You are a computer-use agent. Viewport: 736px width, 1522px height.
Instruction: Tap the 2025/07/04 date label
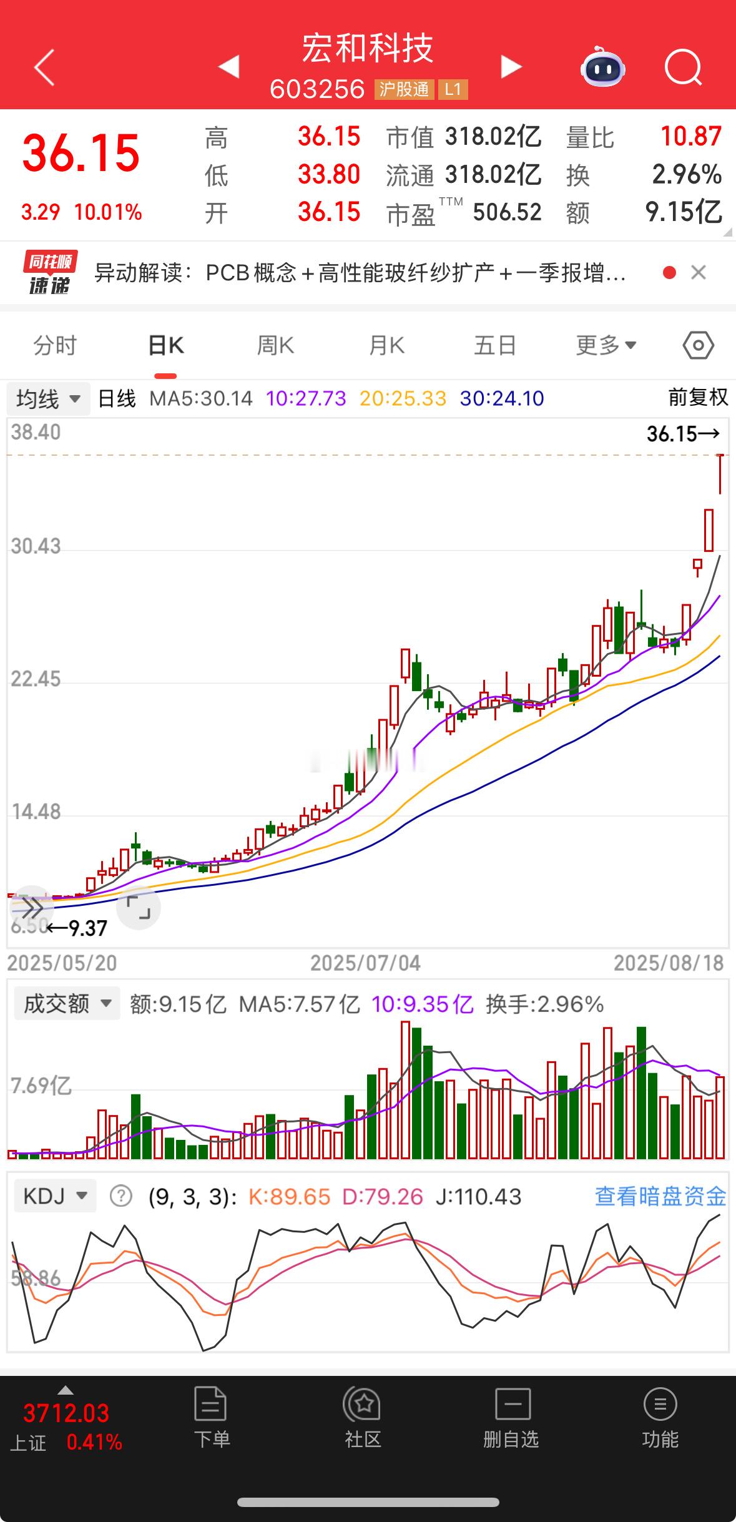click(365, 963)
